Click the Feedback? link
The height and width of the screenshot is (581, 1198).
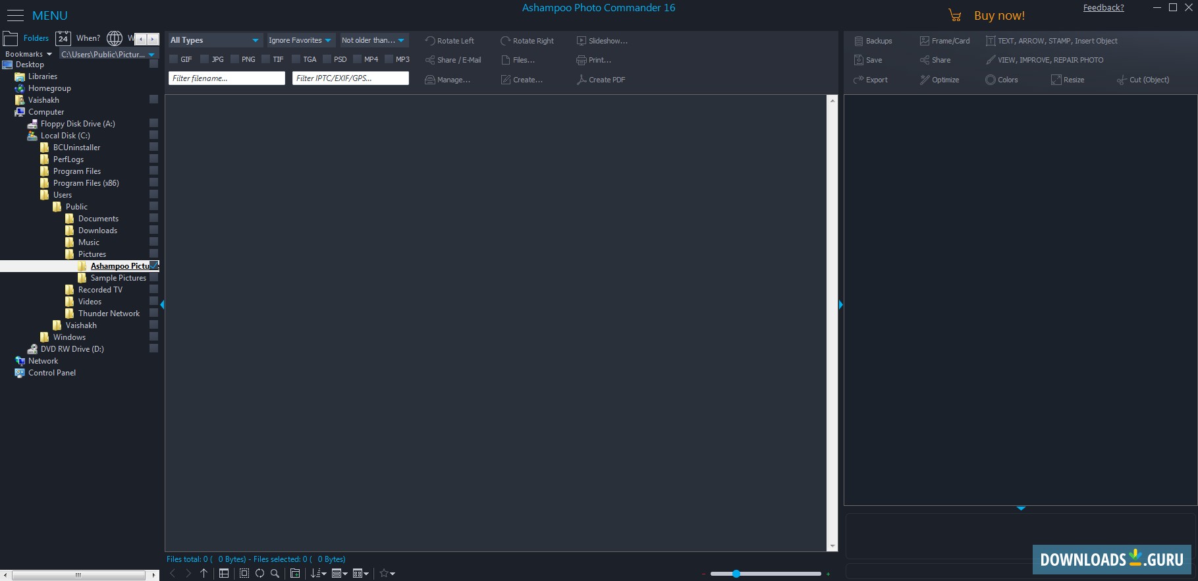pyautogui.click(x=1103, y=8)
